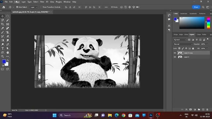The height and width of the screenshot is (119, 212).
Task: Open the Filter menu
Action: point(42,2)
